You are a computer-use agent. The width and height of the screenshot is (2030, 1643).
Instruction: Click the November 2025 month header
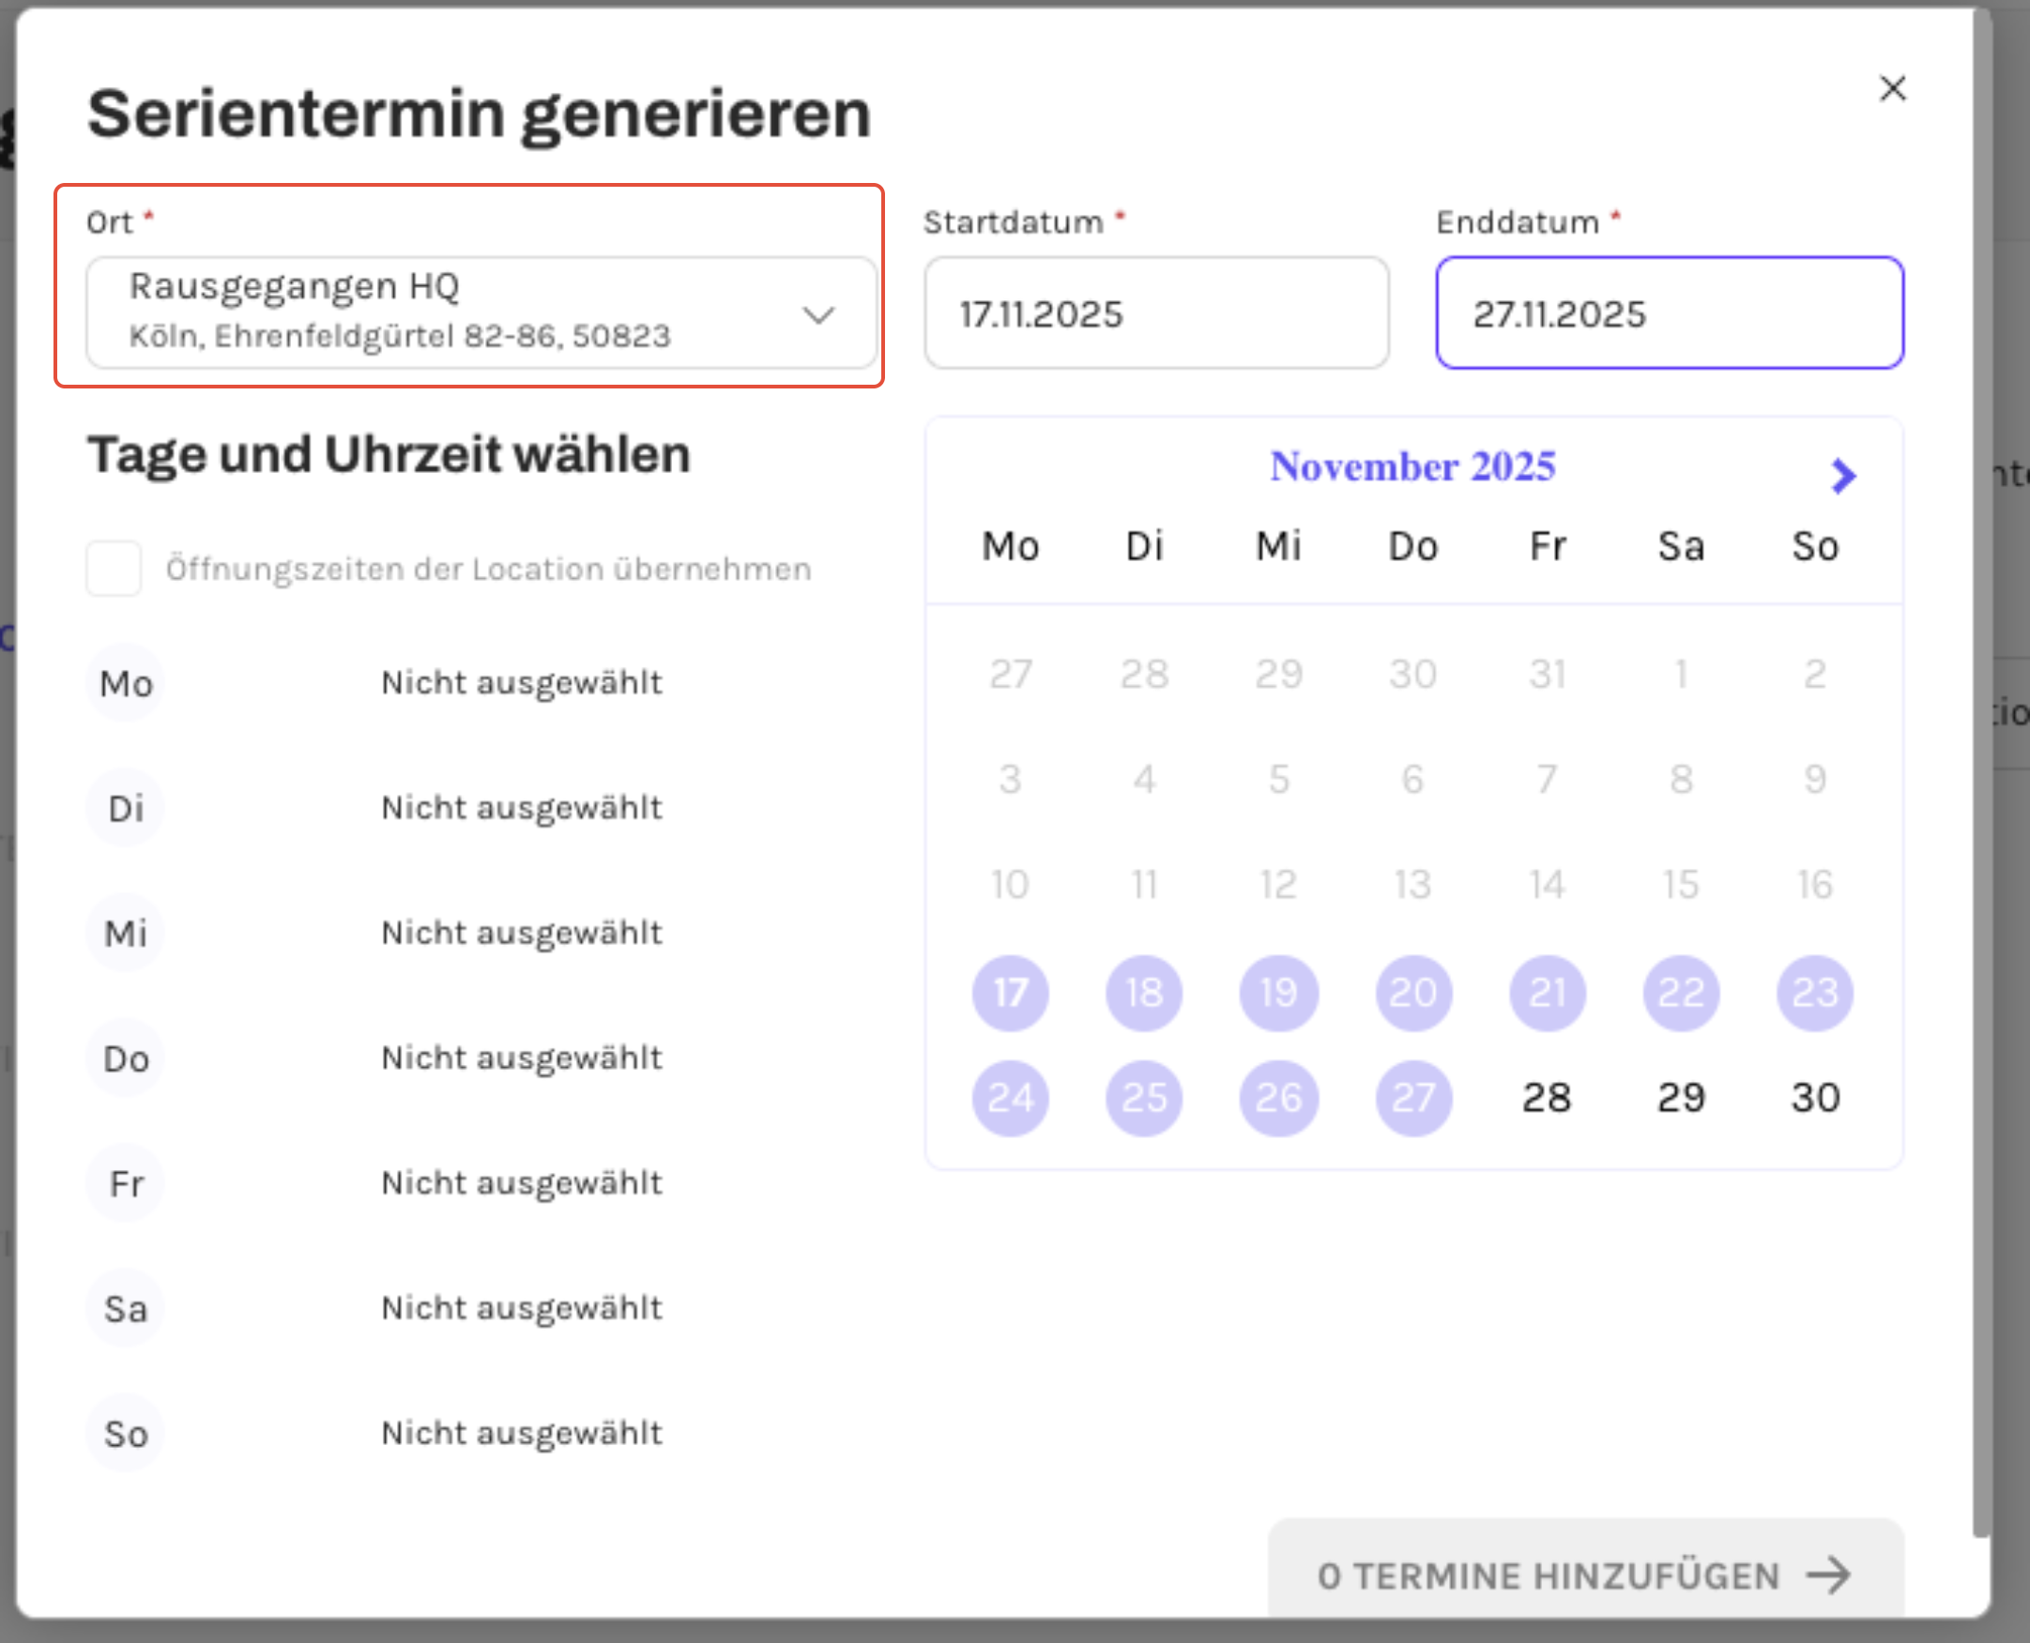[x=1412, y=466]
